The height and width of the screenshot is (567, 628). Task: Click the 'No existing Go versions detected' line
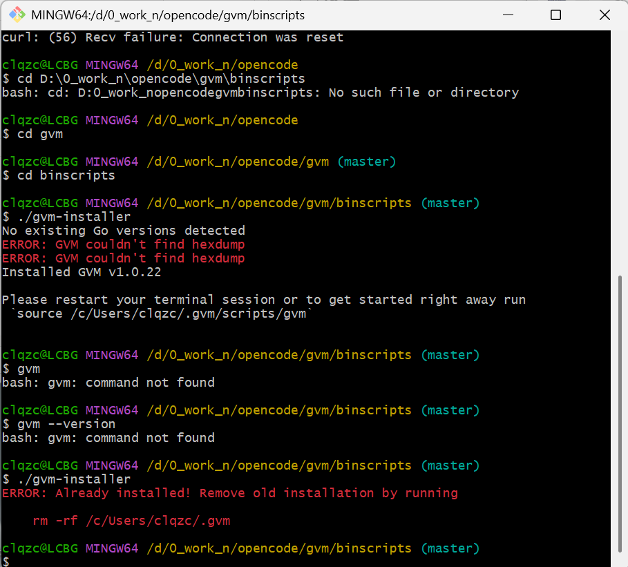click(124, 231)
